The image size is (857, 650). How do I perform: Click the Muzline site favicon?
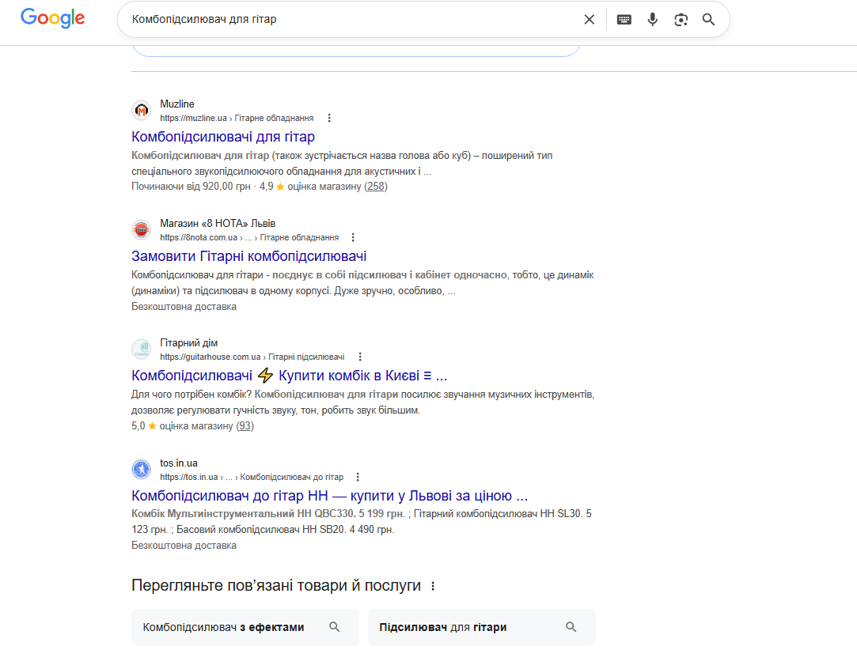coord(141,111)
